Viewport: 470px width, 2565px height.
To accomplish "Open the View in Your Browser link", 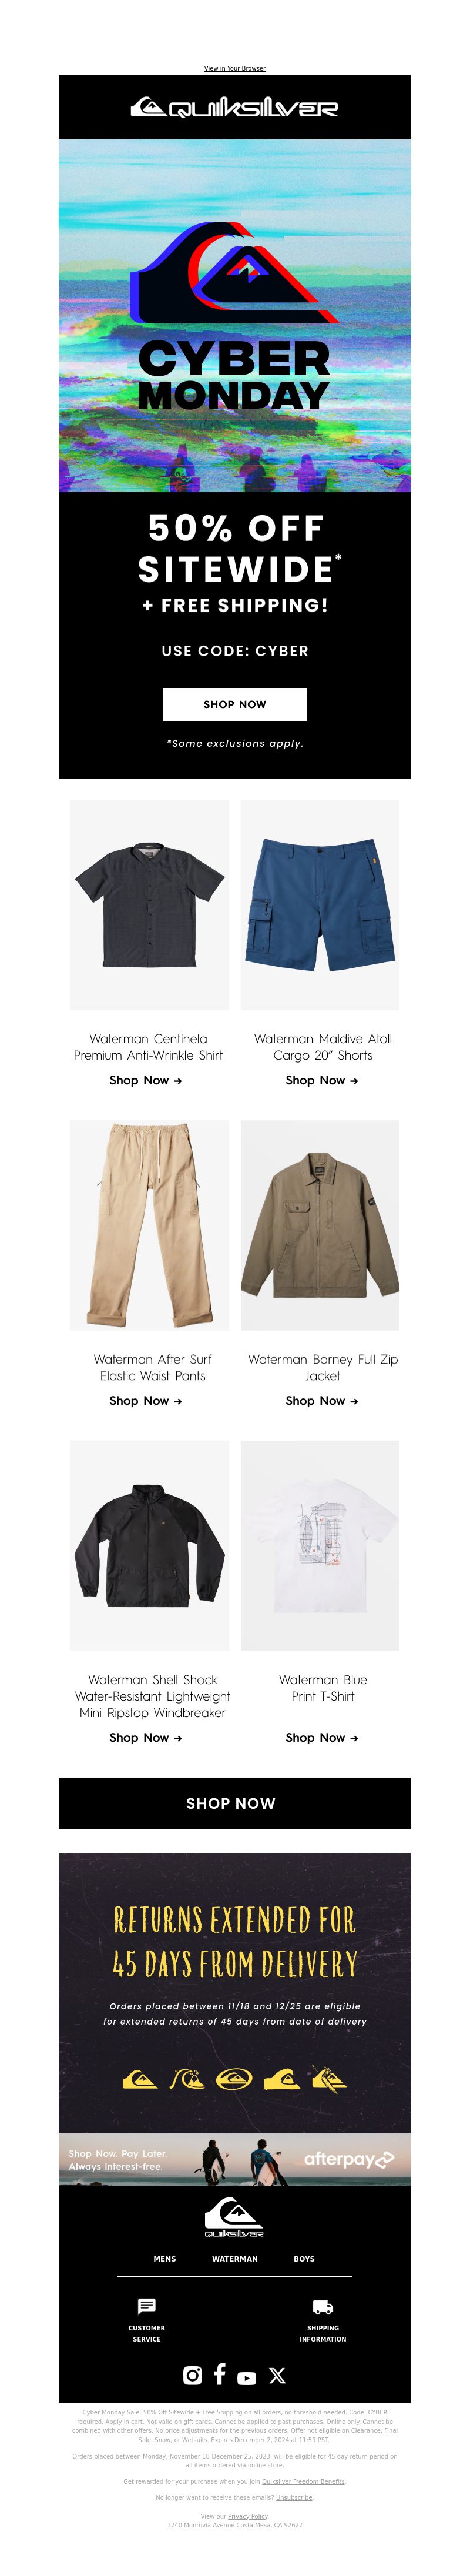I will pyautogui.click(x=235, y=69).
